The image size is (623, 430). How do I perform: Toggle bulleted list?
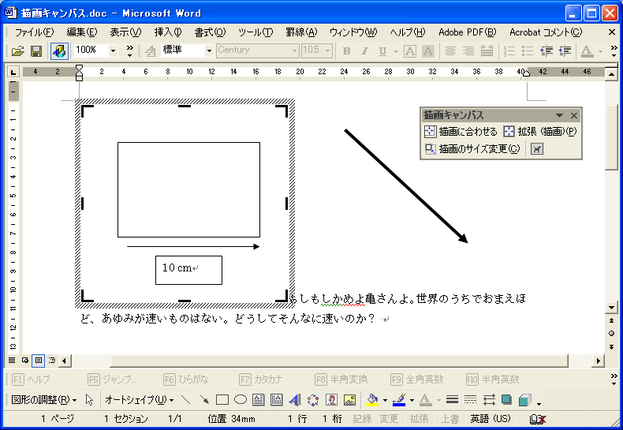[x=528, y=50]
